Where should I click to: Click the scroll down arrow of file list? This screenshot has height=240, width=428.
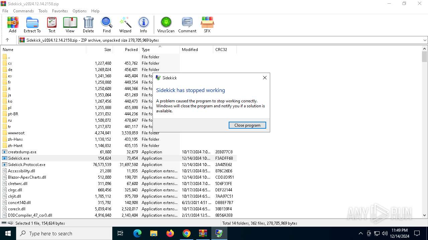(425, 215)
